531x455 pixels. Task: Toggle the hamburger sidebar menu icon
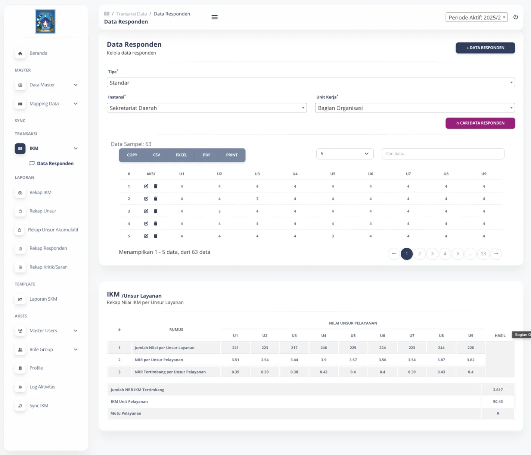pyautogui.click(x=215, y=17)
